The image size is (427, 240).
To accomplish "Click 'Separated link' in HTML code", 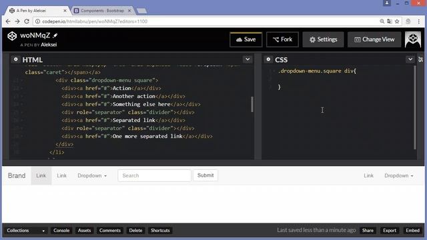I will pyautogui.click(x=133, y=120).
